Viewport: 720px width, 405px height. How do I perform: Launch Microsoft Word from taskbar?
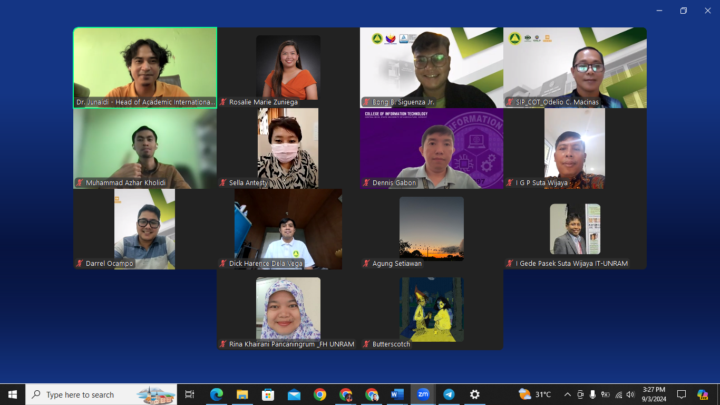coord(397,394)
